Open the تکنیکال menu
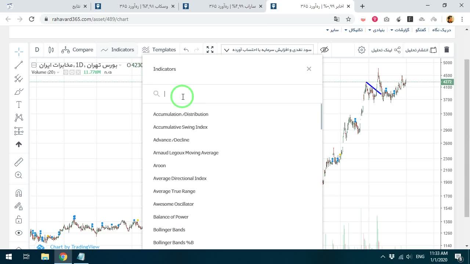Screen dimensions: 470x264 (353, 30)
